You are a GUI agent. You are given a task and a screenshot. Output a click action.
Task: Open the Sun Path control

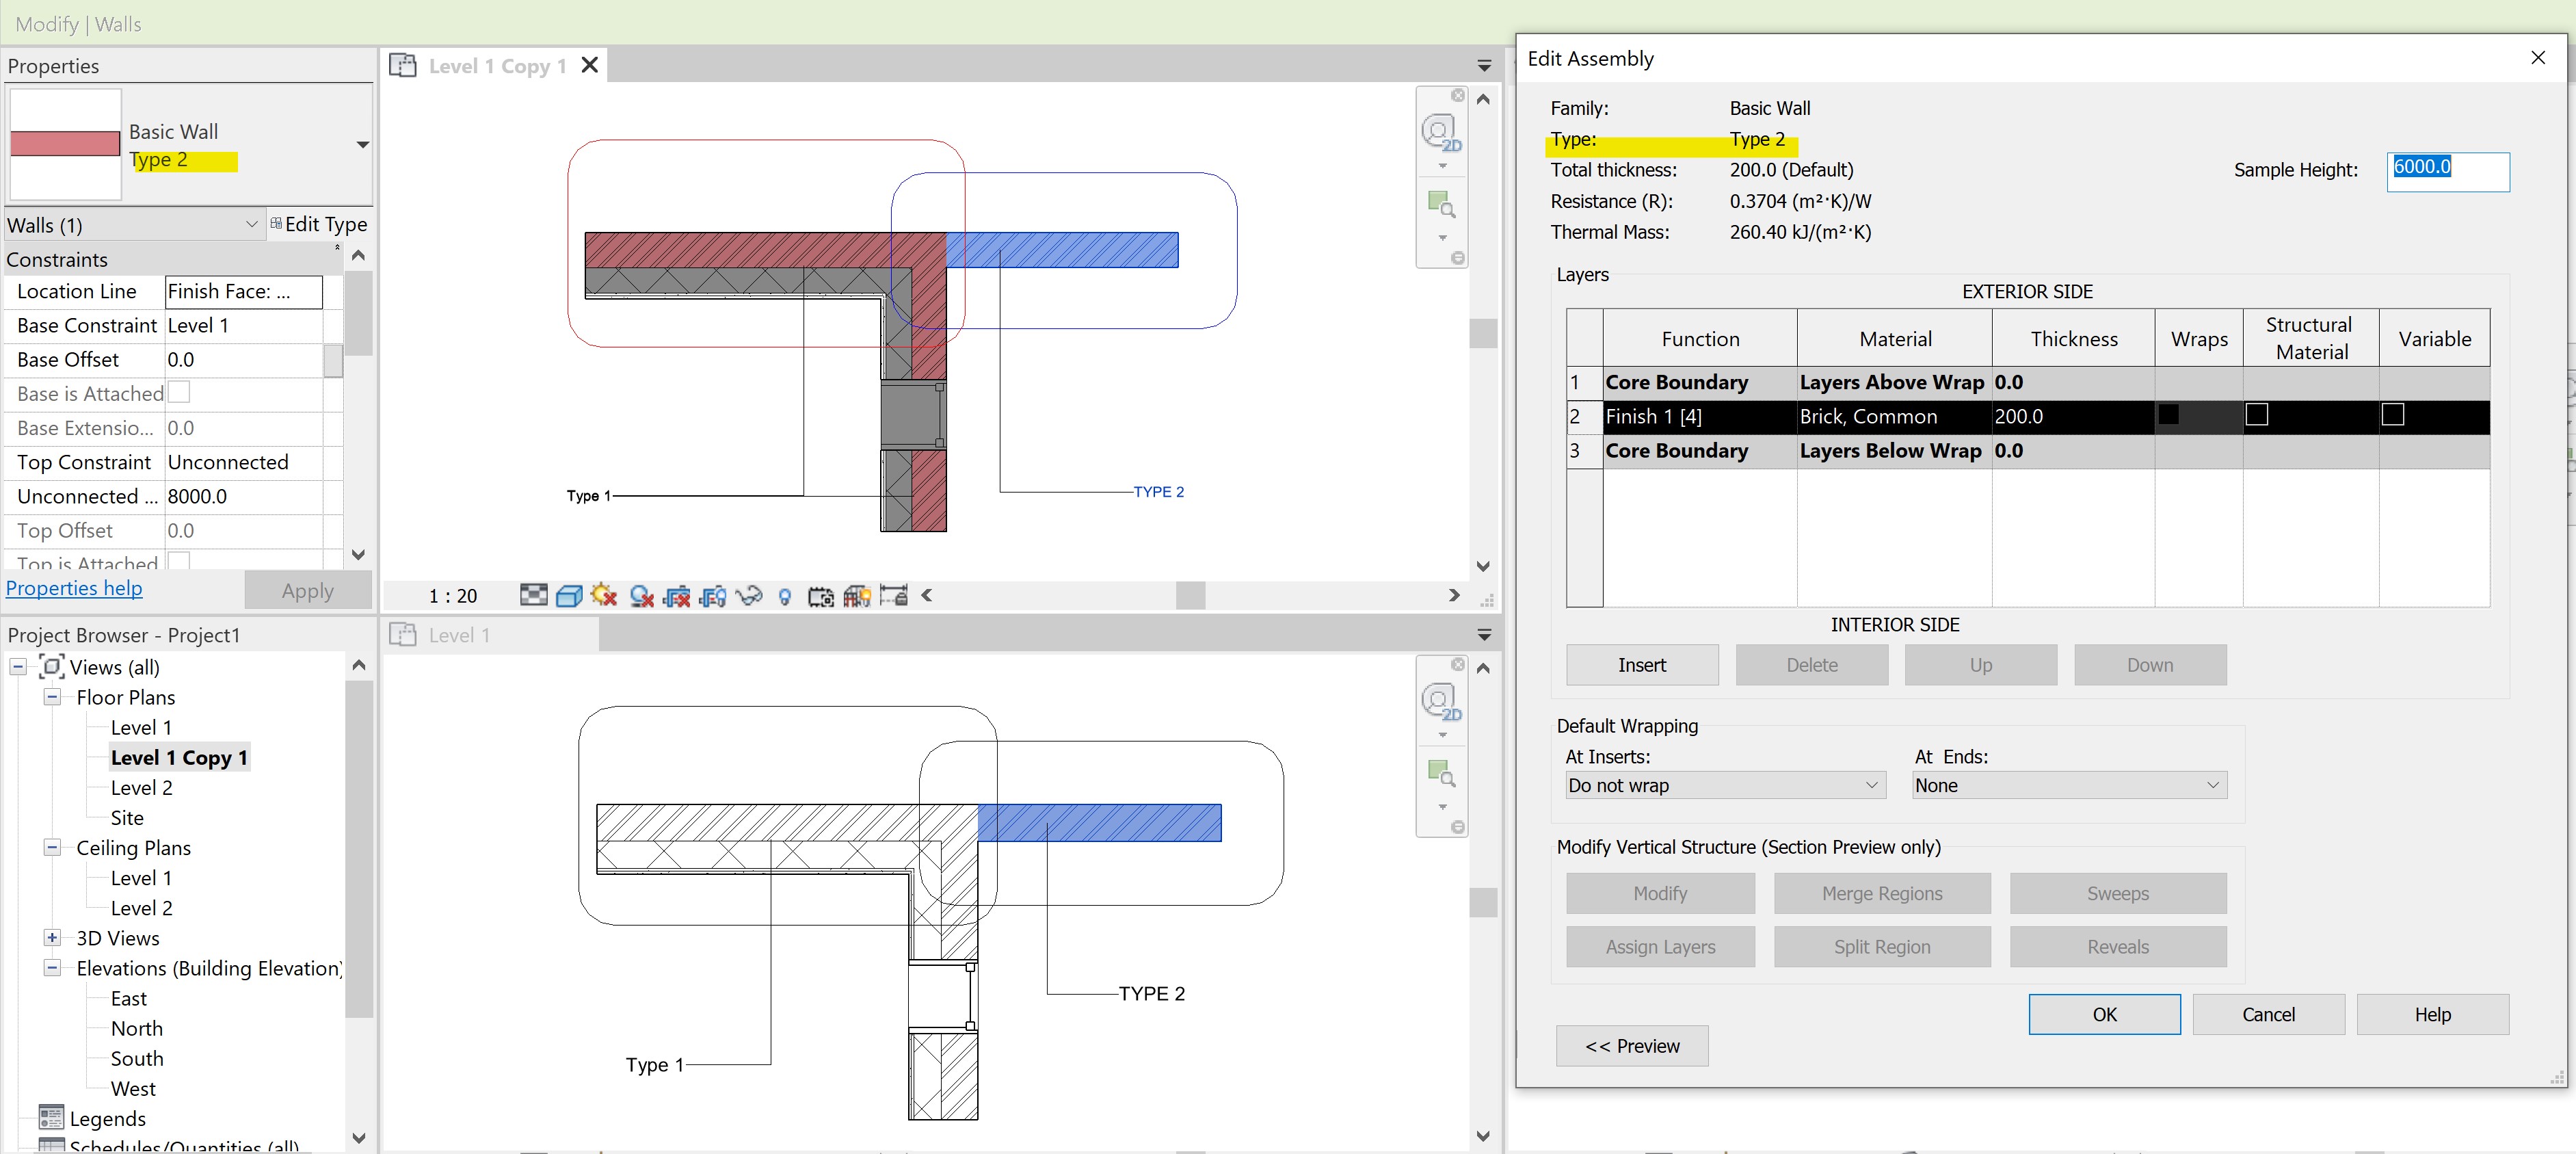pyautogui.click(x=603, y=596)
